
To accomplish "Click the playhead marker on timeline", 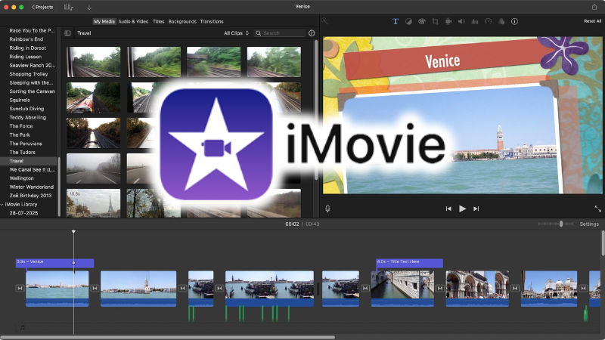I will pyautogui.click(x=73, y=231).
